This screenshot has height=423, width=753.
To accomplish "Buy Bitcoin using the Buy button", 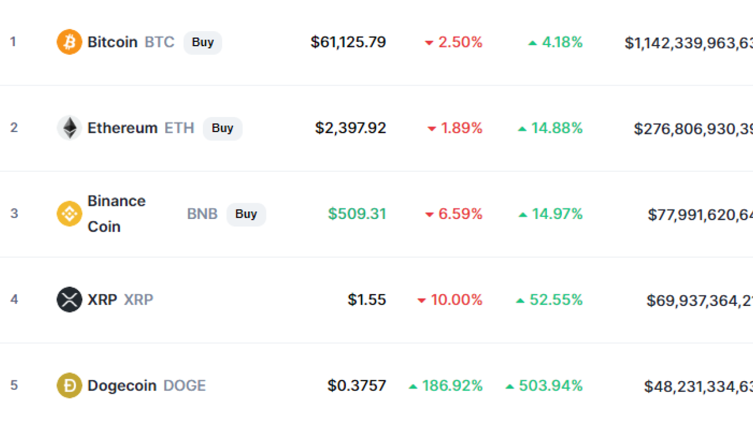I will pos(203,42).
